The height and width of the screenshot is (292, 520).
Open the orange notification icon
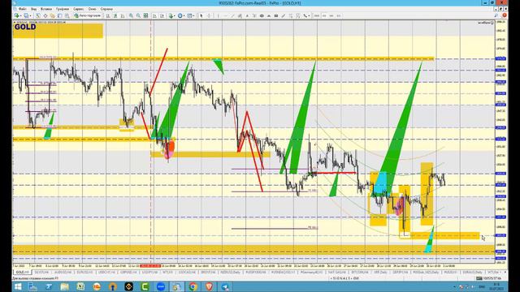click(504, 15)
